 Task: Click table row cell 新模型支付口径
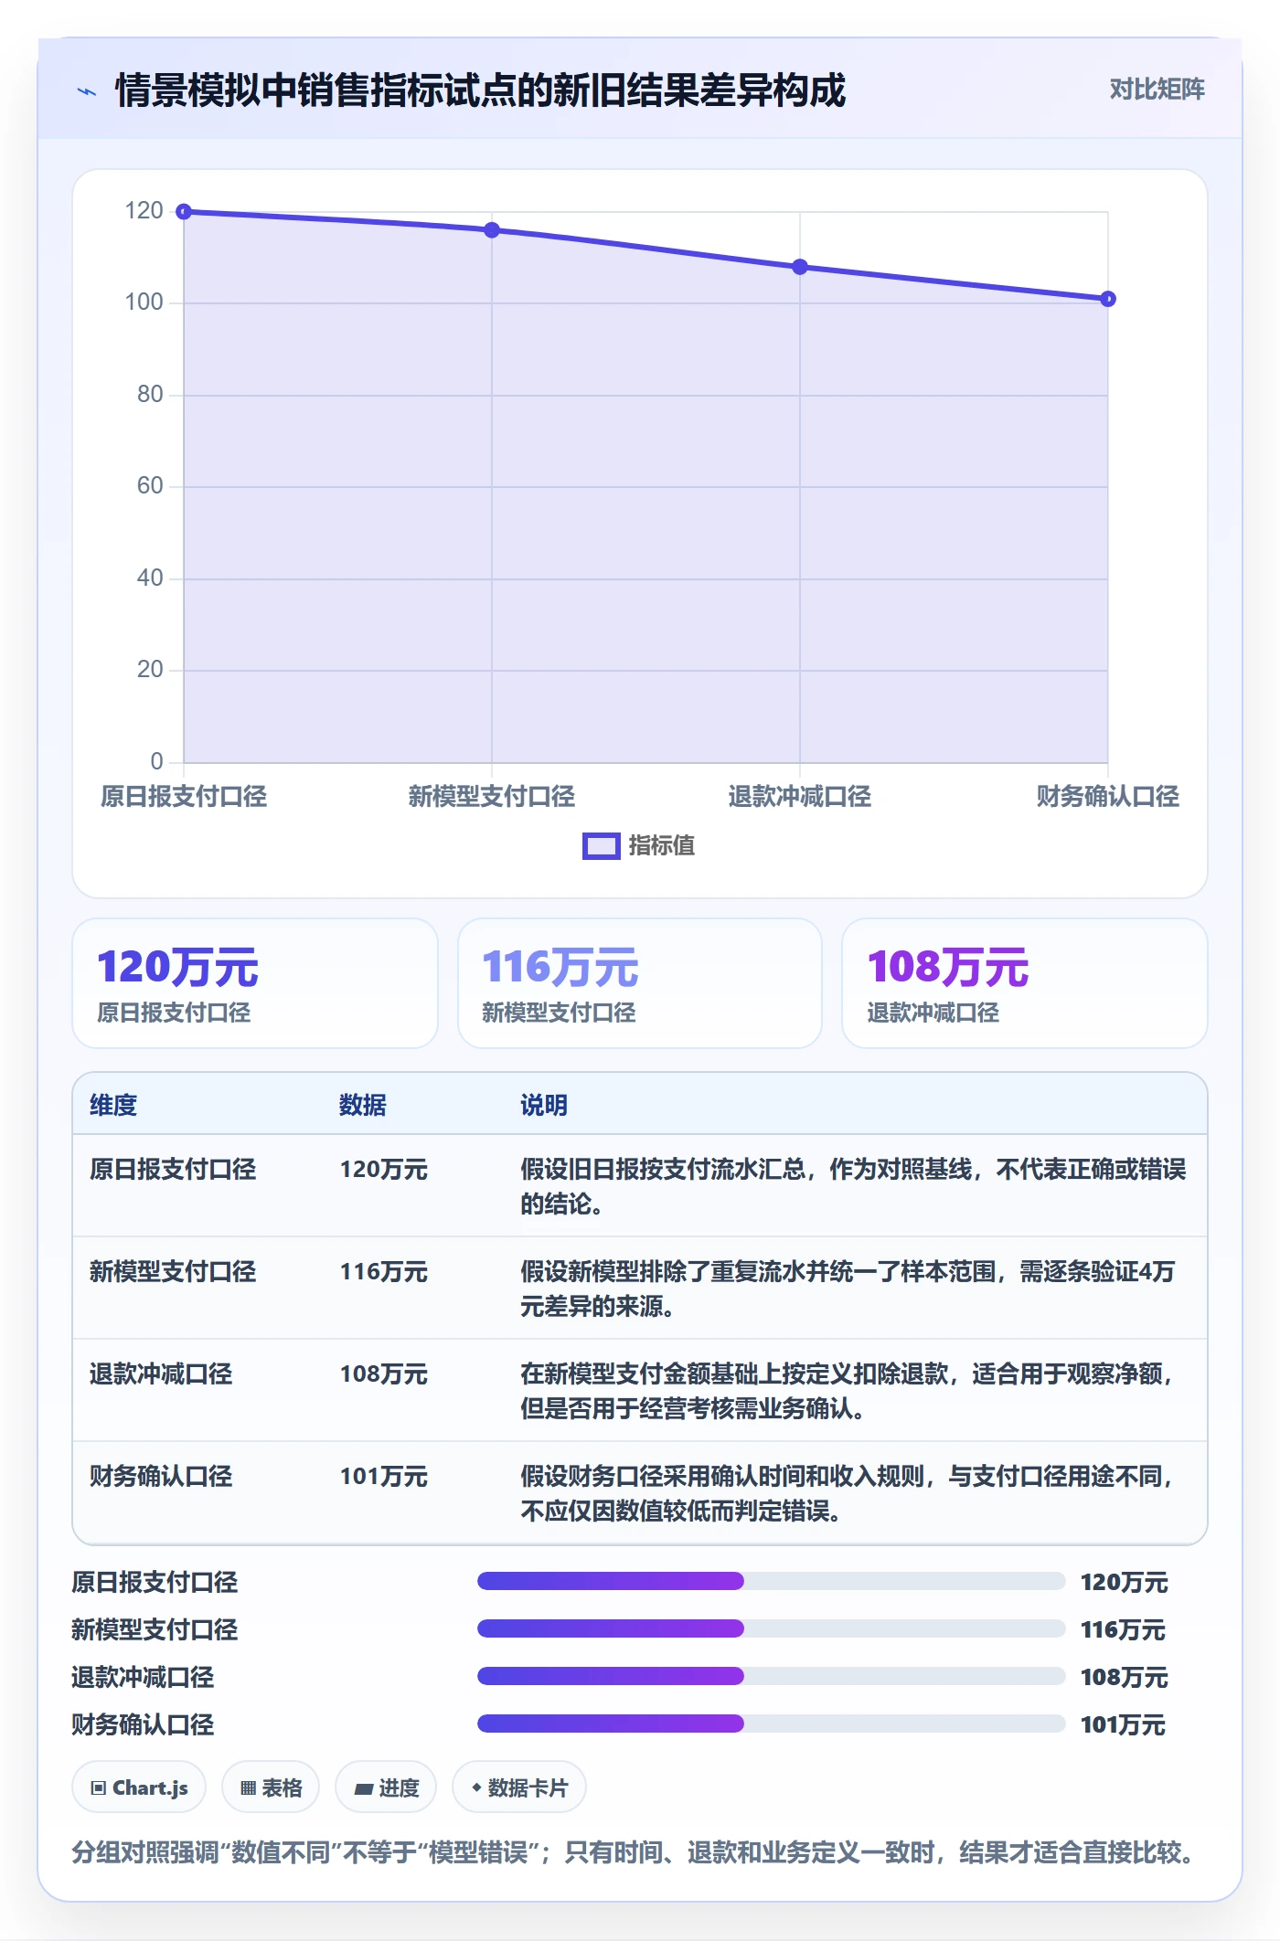pos(173,1271)
